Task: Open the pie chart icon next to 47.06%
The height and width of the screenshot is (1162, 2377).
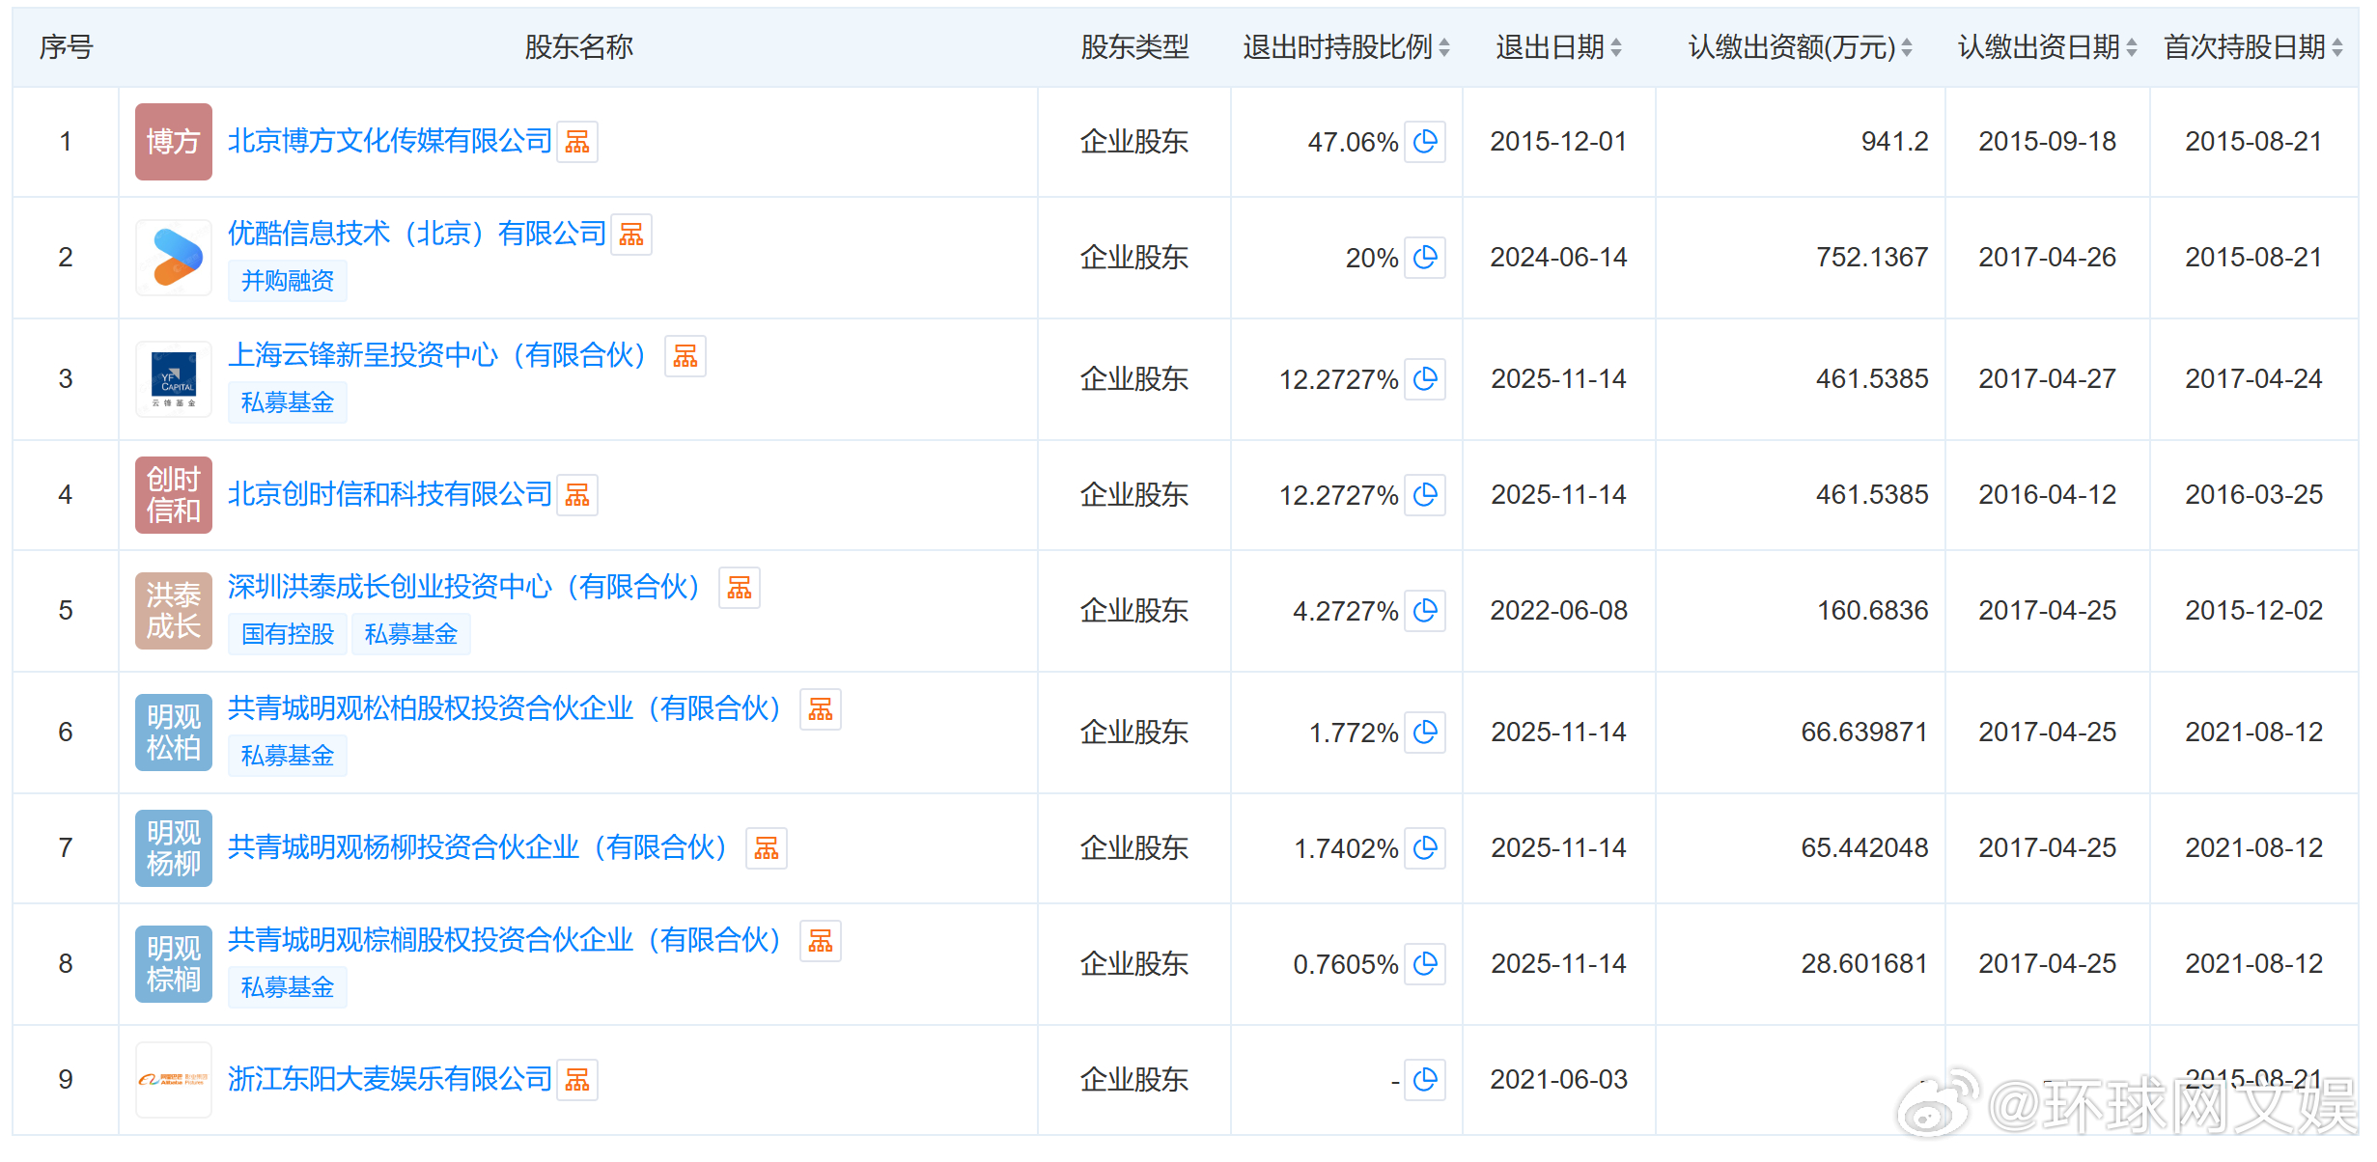Action: point(1425,142)
